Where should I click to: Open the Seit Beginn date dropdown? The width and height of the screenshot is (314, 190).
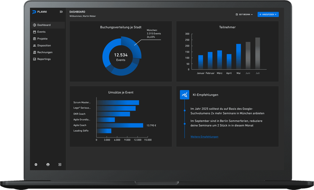point(244,15)
